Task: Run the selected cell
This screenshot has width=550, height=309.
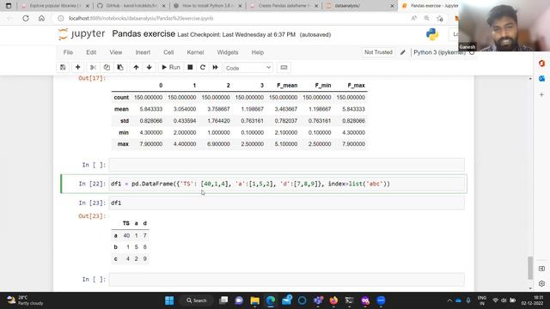Action: [171, 67]
